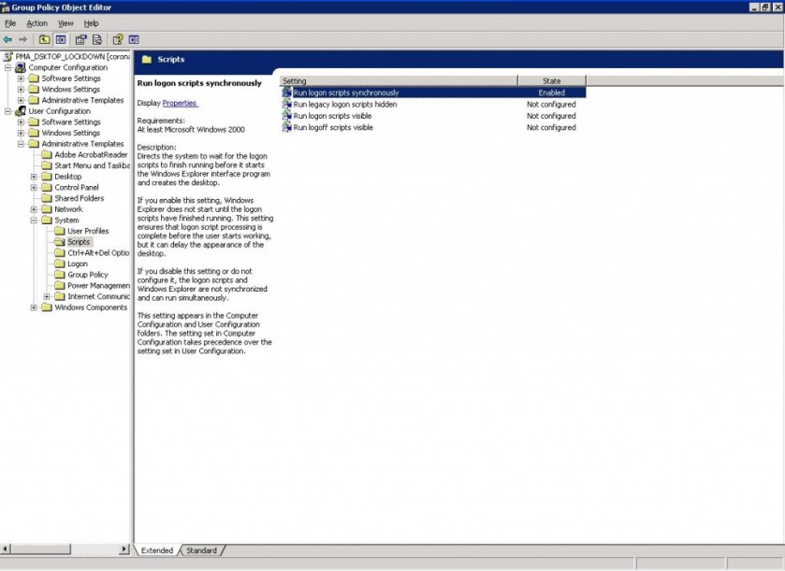Select 'Run logoff scripts visible' setting
This screenshot has width=785, height=571.
pos(332,127)
